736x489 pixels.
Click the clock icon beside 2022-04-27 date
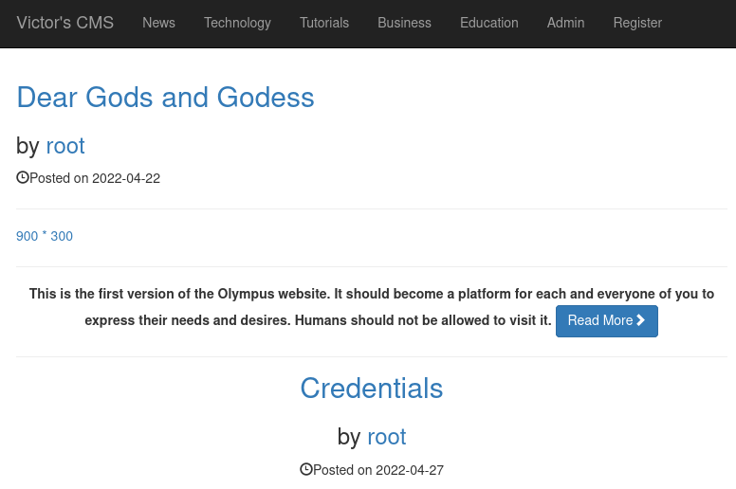click(306, 469)
